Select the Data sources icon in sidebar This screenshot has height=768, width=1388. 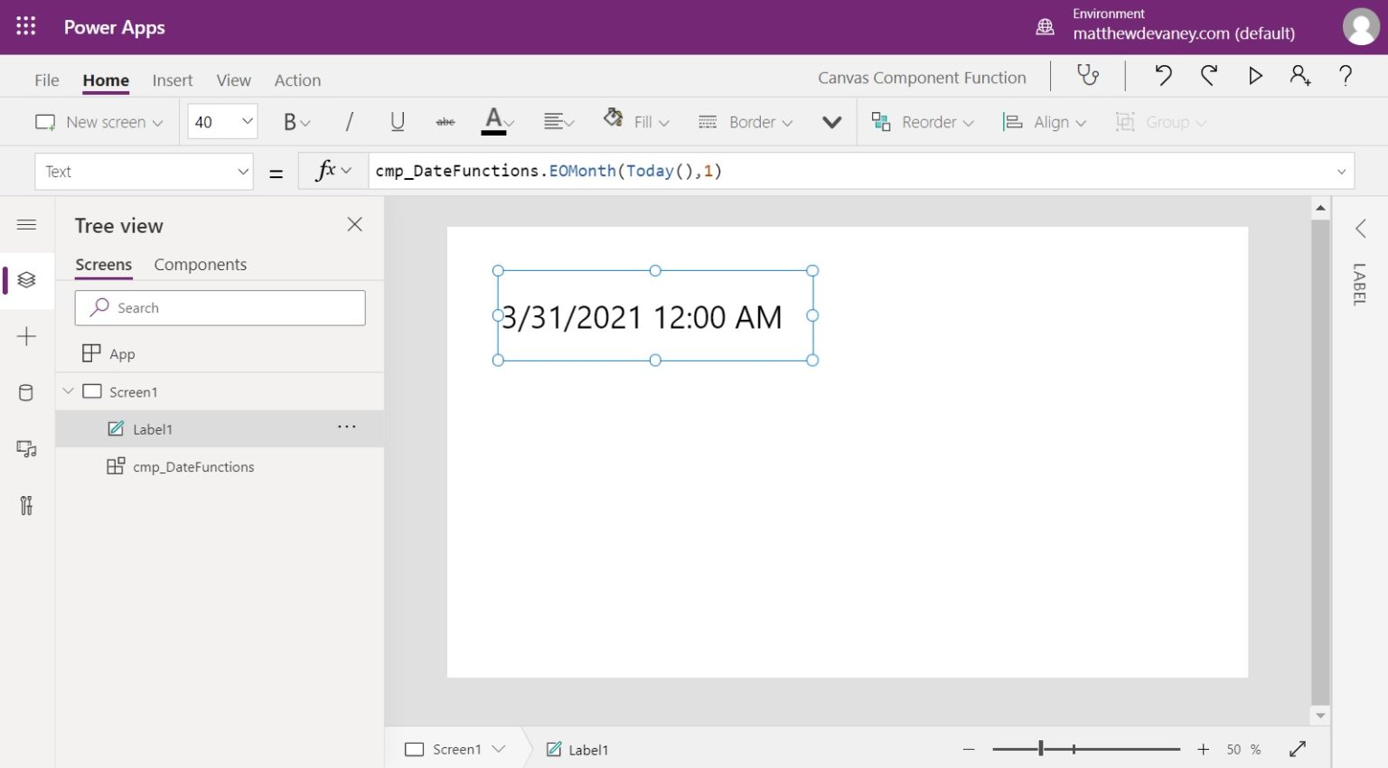tap(26, 392)
